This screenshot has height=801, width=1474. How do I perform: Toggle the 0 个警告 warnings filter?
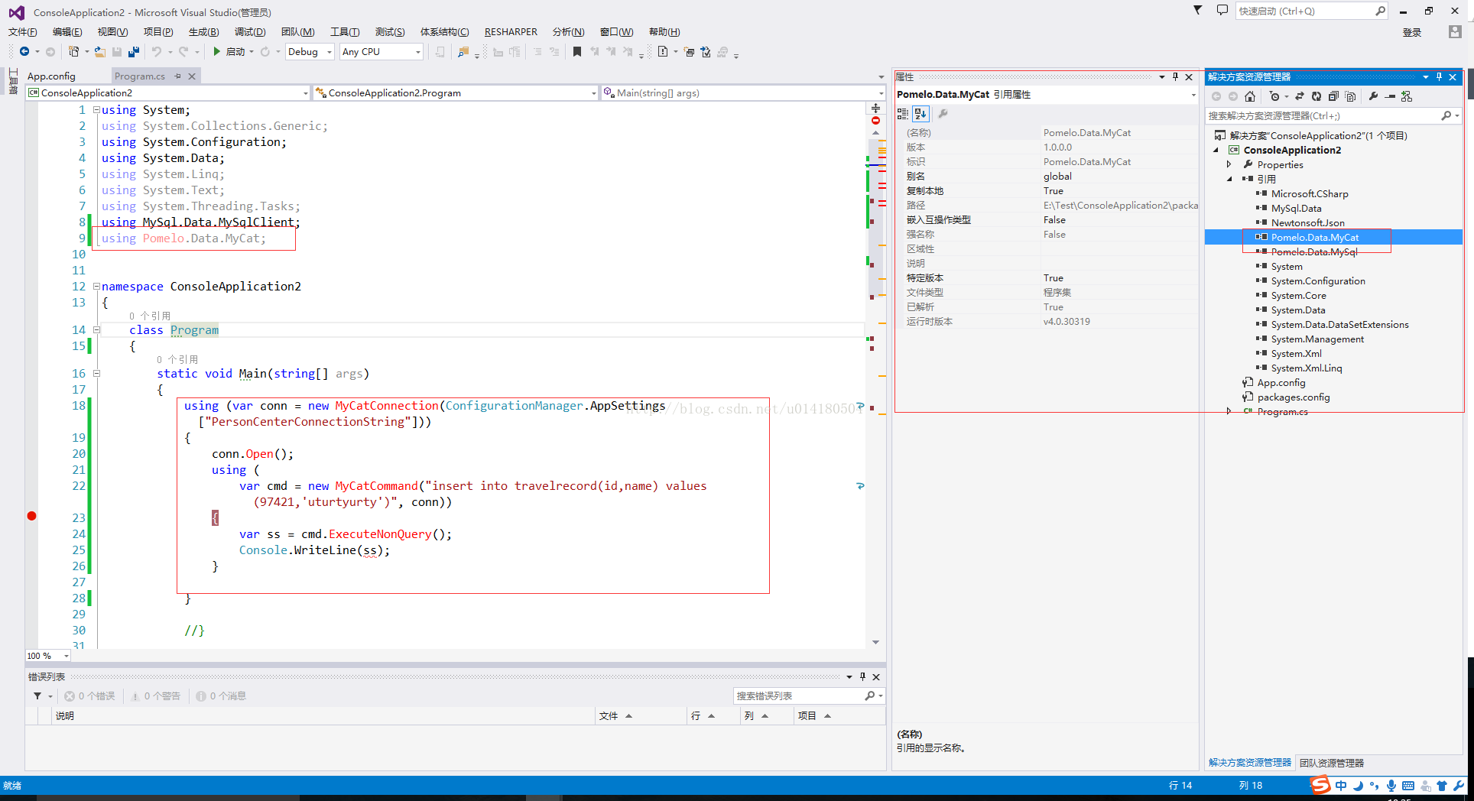point(156,696)
